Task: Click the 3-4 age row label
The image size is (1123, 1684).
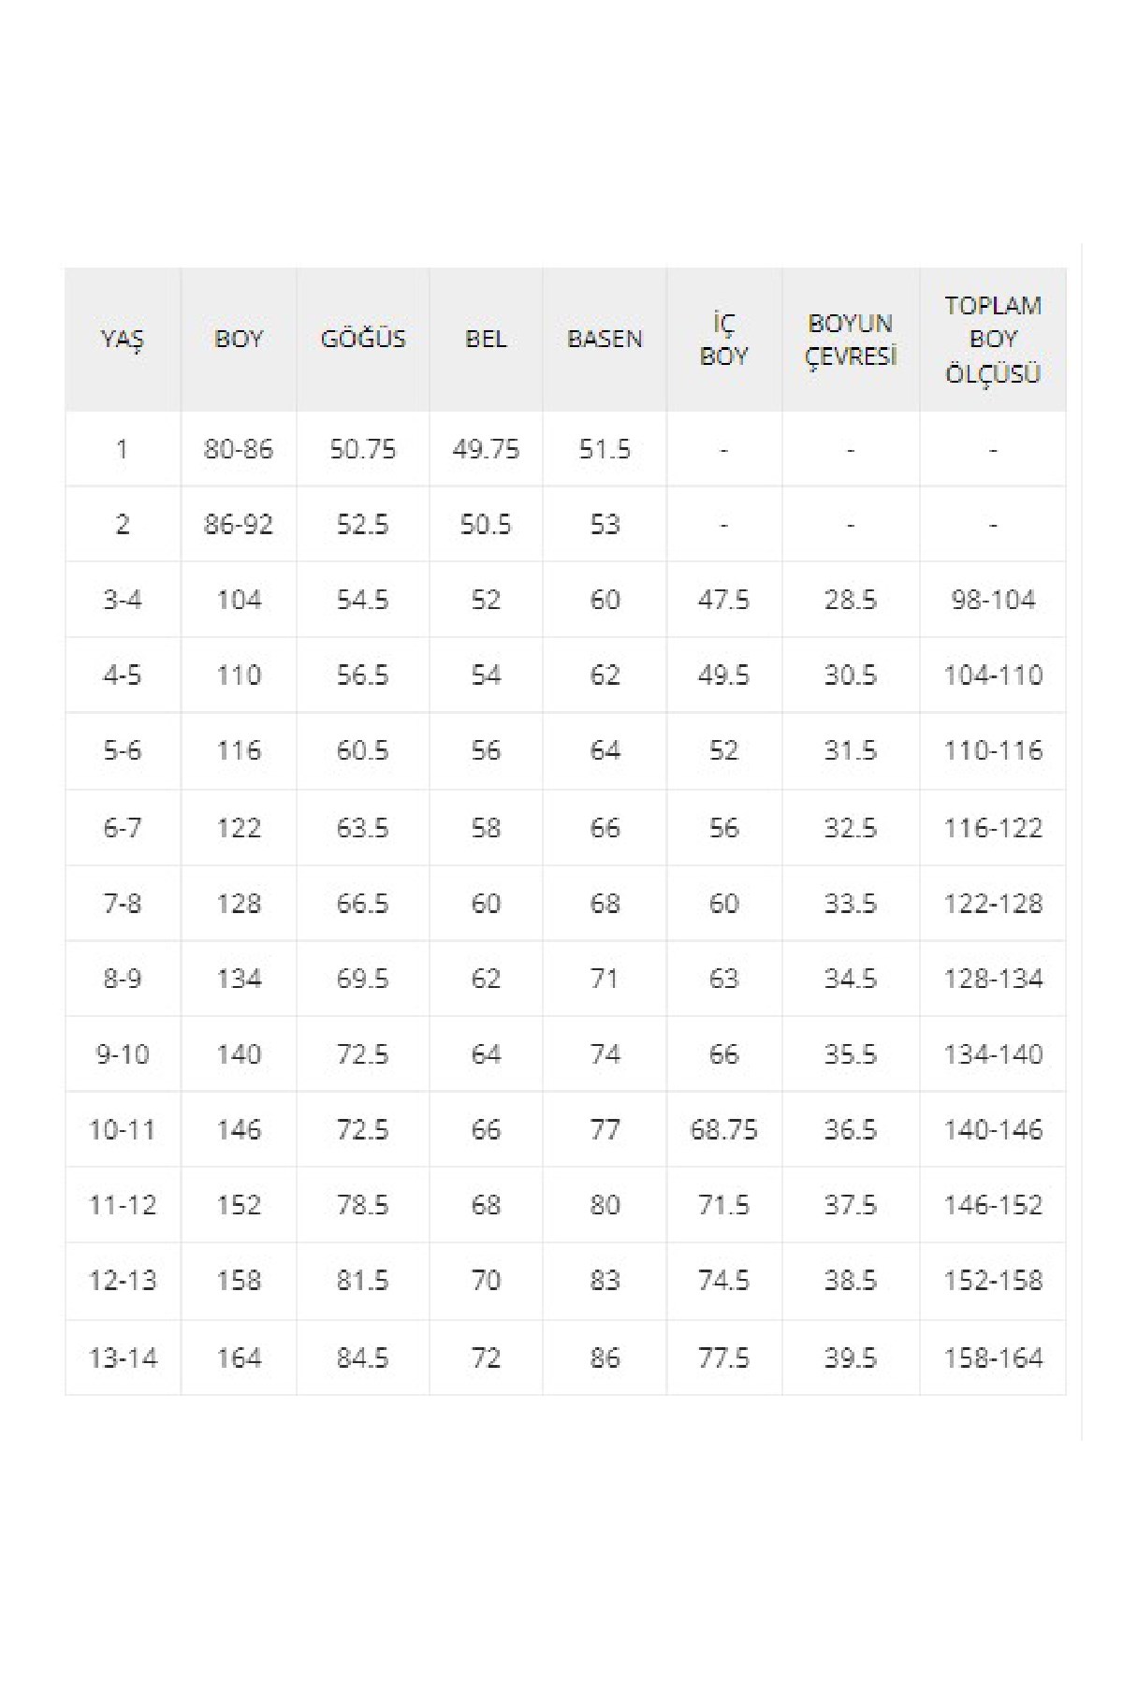Action: coord(123,600)
